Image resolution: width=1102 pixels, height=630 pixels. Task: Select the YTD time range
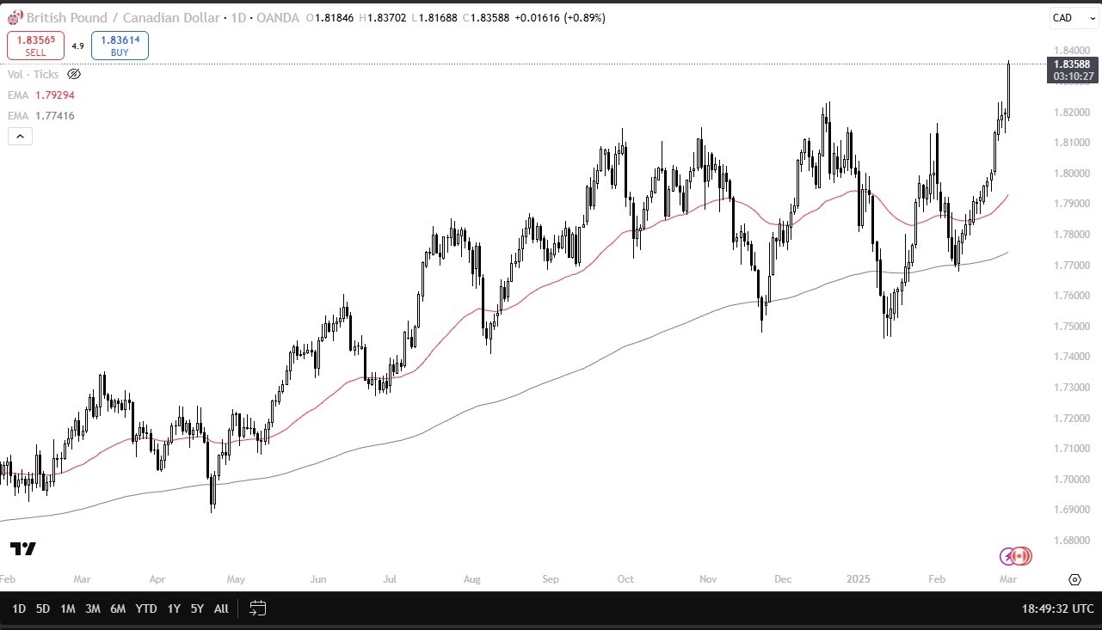click(x=146, y=609)
